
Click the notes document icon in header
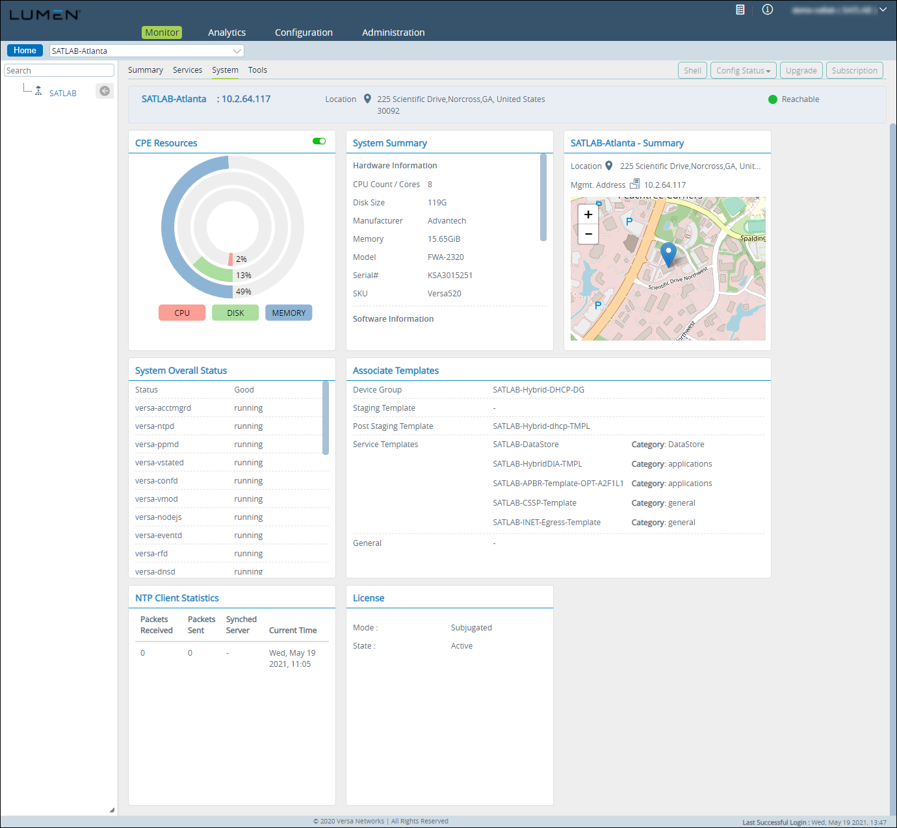point(740,10)
